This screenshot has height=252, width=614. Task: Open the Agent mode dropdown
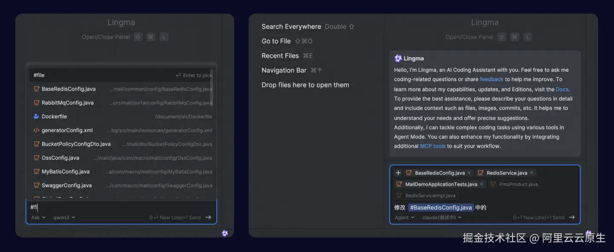pyautogui.click(x=405, y=217)
